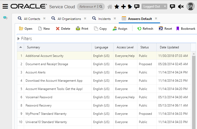Click 'Everyone,Help' in Voicemail Password row
197x129 pixels.
click(125, 97)
